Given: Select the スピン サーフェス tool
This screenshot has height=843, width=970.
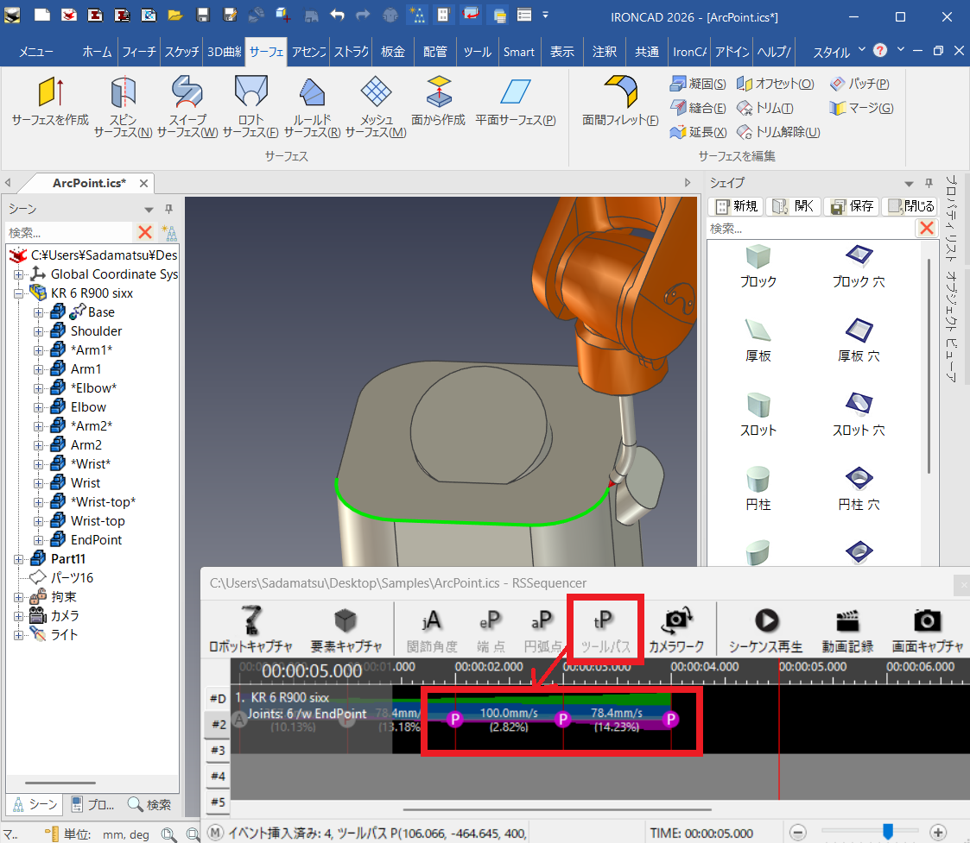Looking at the screenshot, I should click(x=124, y=106).
